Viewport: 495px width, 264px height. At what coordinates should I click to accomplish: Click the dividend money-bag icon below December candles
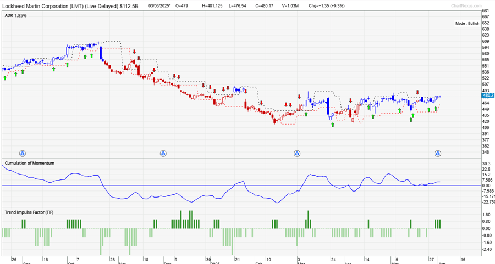(163, 154)
